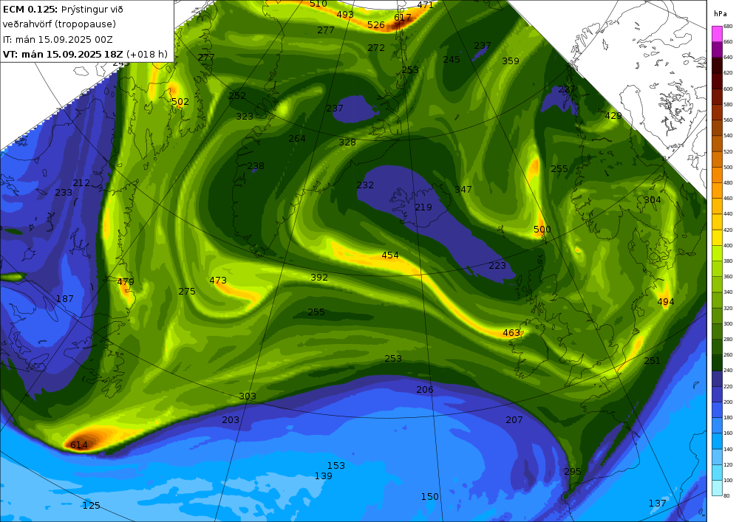The image size is (739, 522).
Task: Click the 479 pressure value
Action: 126,282
